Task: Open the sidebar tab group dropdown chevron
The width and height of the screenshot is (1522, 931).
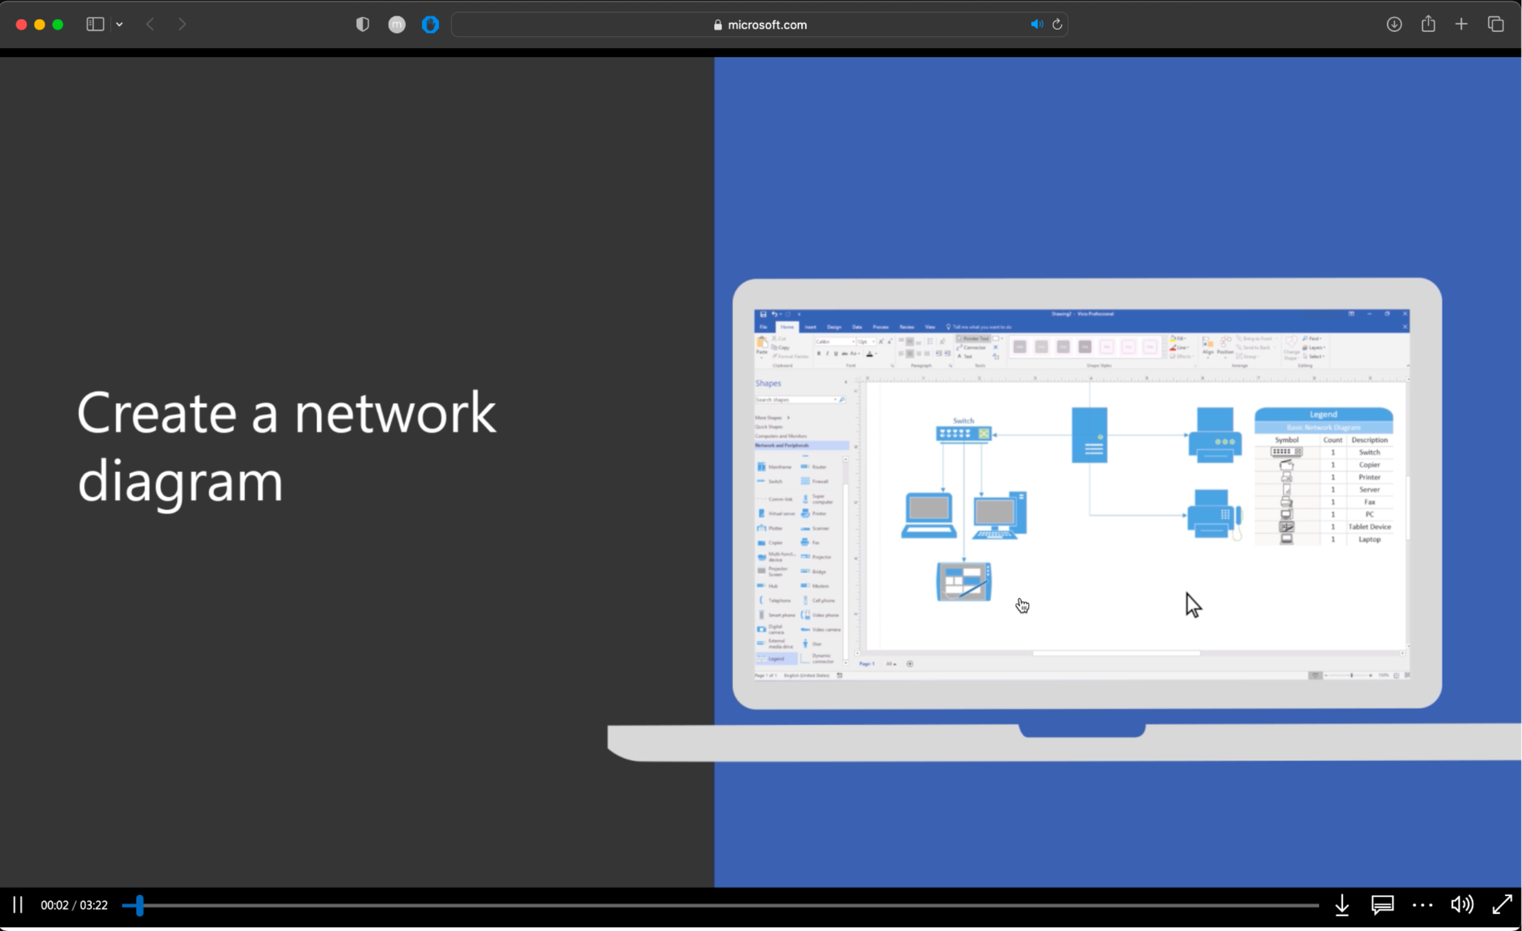Action: point(120,25)
